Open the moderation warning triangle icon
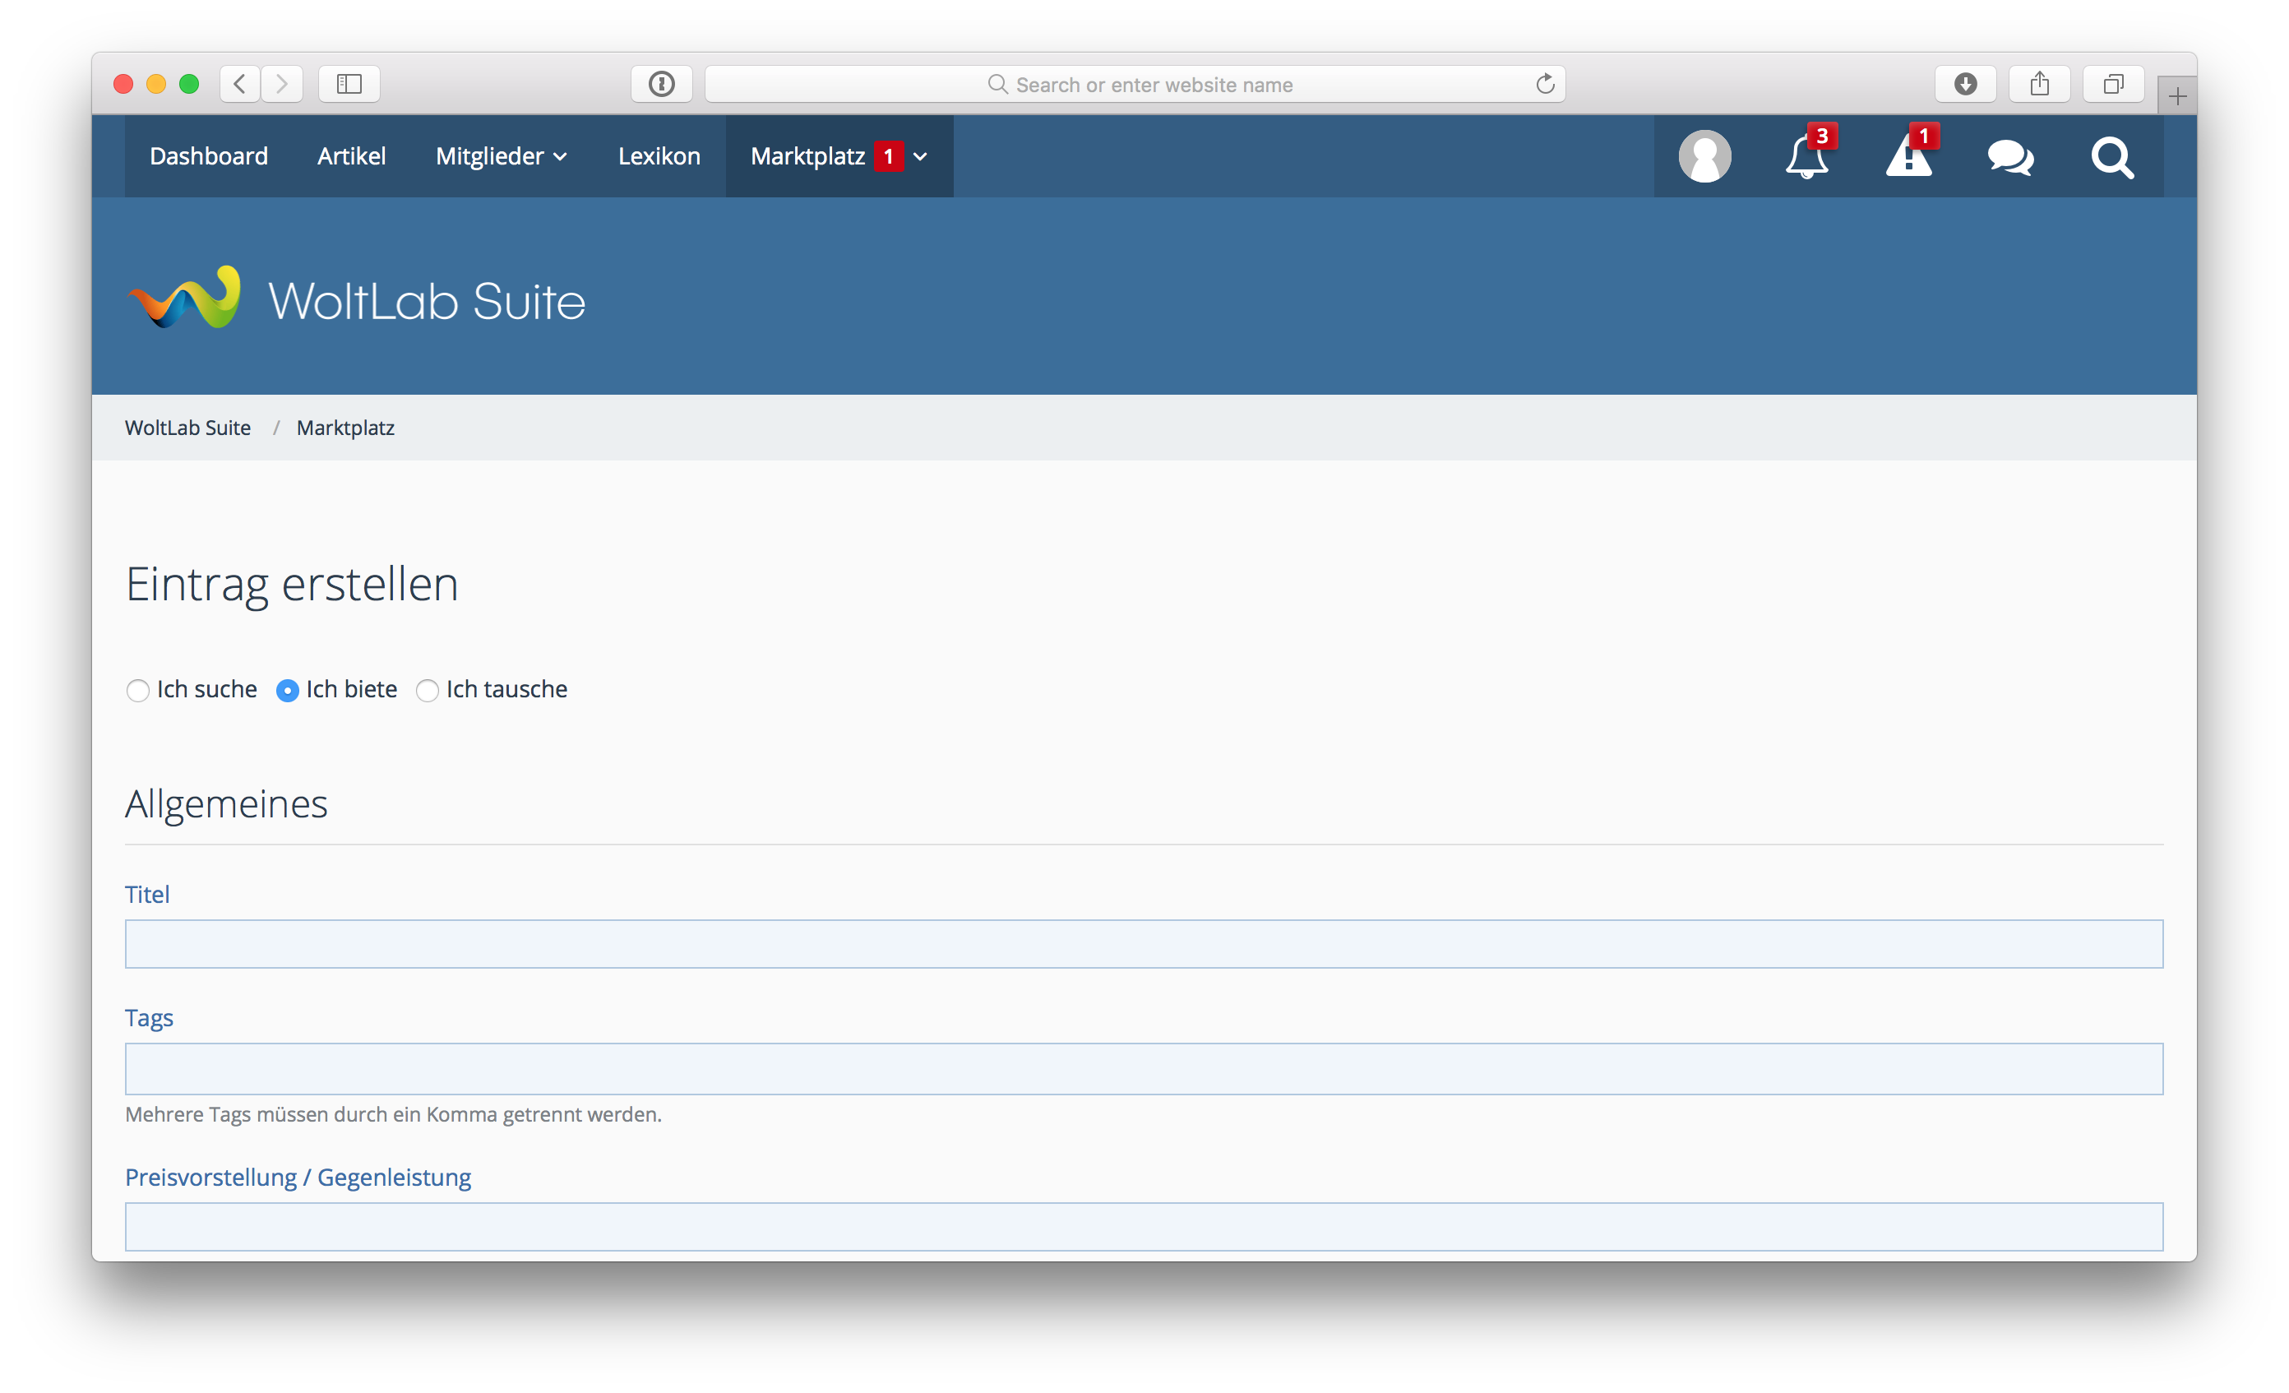The image size is (2289, 1393). (1908, 156)
